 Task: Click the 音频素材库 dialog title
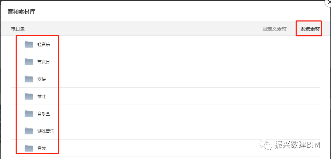tap(22, 11)
